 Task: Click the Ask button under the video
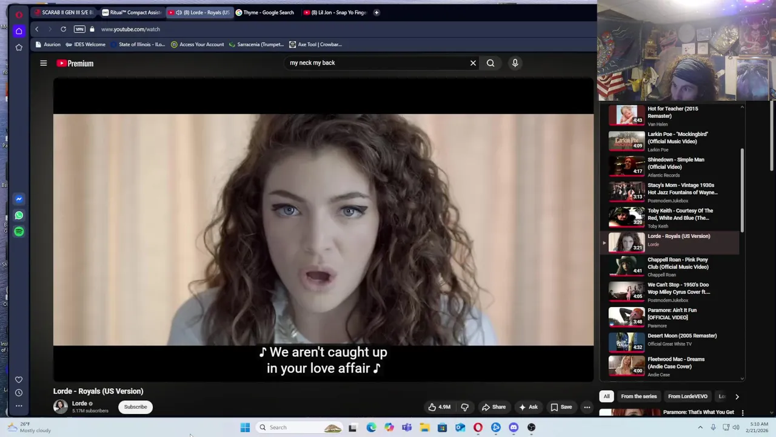click(x=528, y=407)
